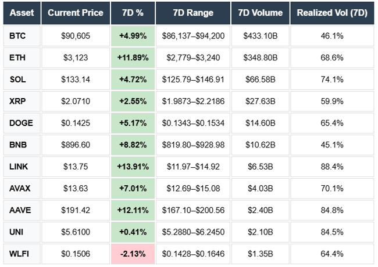The image size is (378, 267).
Task: Select the 7D % column header
Action: pyautogui.click(x=133, y=13)
